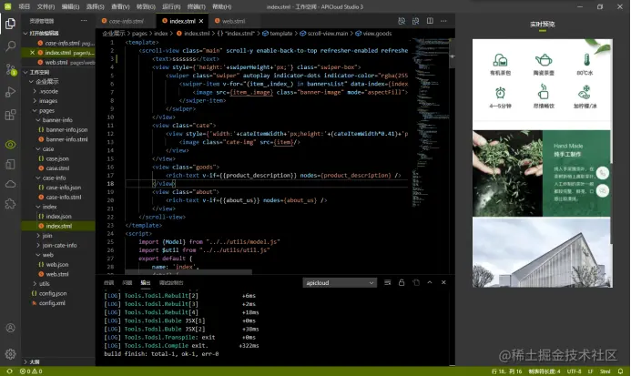
Task: Close the index.stml editor tab
Action: pyautogui.click(x=201, y=21)
